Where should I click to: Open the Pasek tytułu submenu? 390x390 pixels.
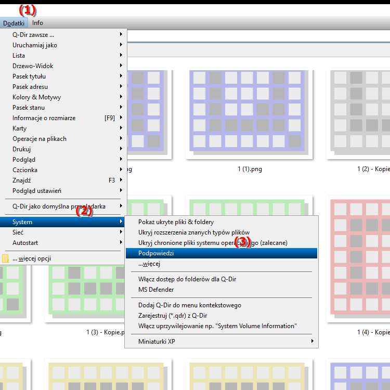(x=63, y=76)
